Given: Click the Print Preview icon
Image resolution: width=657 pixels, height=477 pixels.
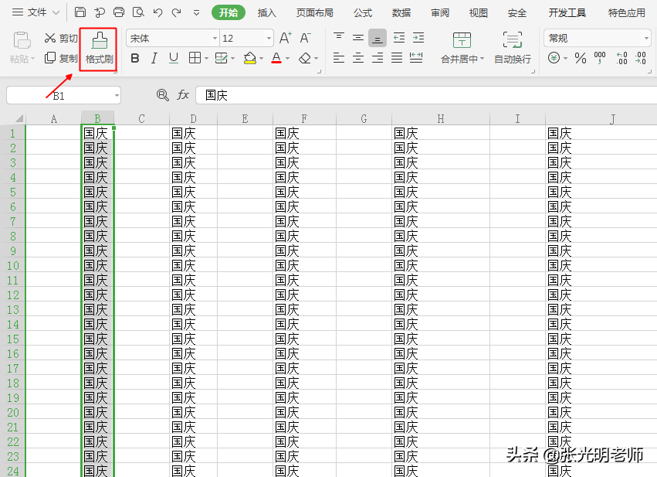Looking at the screenshot, I should 138,12.
